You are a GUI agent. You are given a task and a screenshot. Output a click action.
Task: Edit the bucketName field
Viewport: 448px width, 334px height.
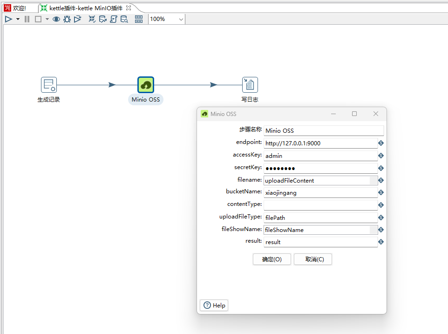coord(320,192)
